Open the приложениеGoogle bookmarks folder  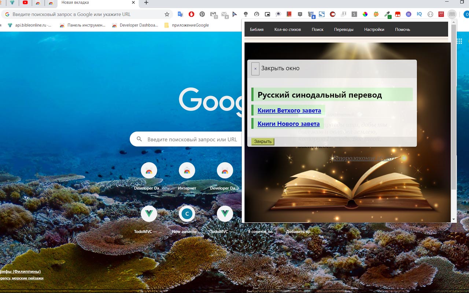(187, 25)
